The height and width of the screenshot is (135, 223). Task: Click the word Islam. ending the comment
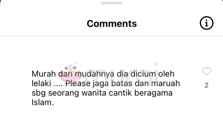point(43,102)
